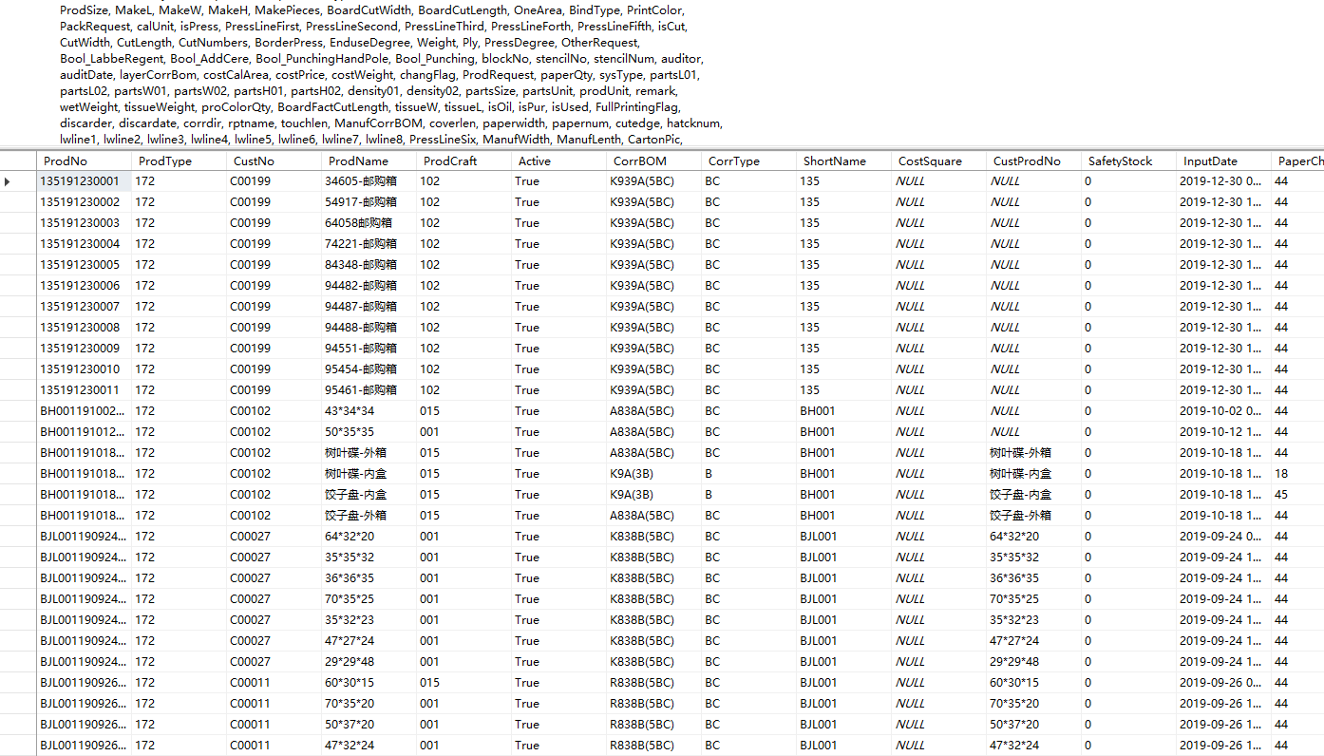Screen dimensions: 1324x756
Task: Click 64*32*20 in ProdName column
Action: point(369,537)
